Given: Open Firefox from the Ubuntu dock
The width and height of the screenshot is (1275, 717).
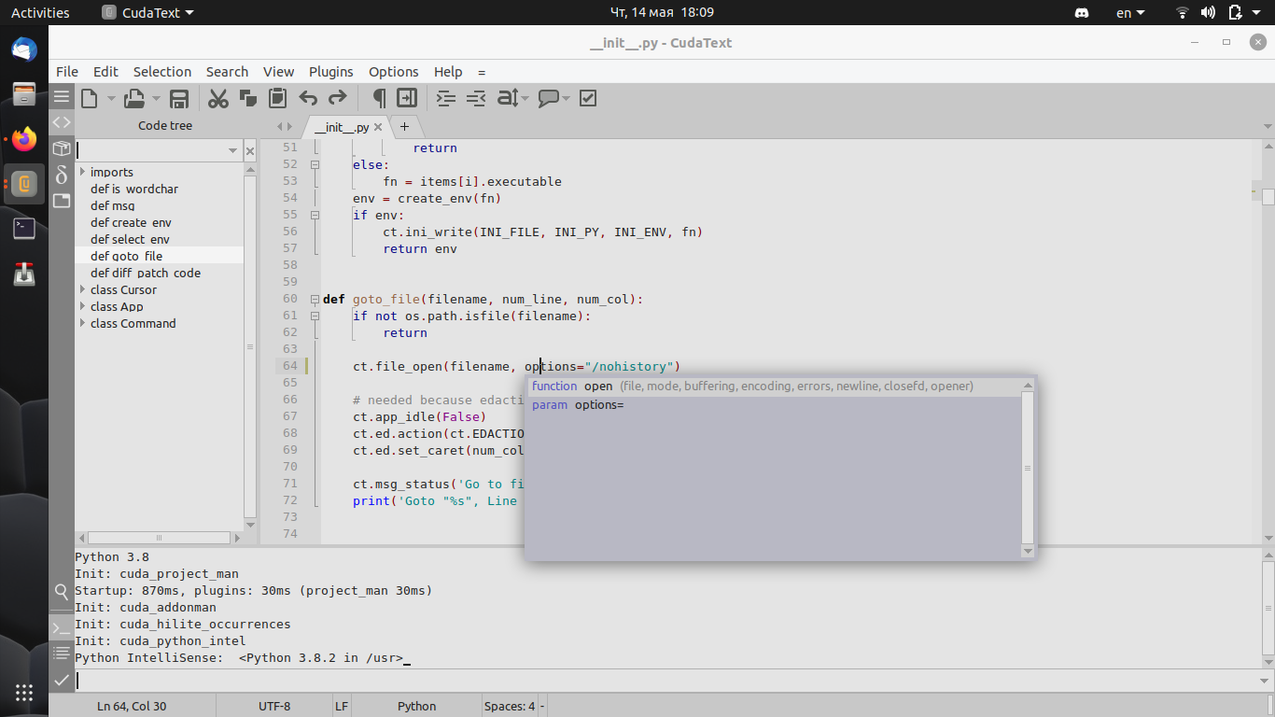Looking at the screenshot, I should 24,139.
